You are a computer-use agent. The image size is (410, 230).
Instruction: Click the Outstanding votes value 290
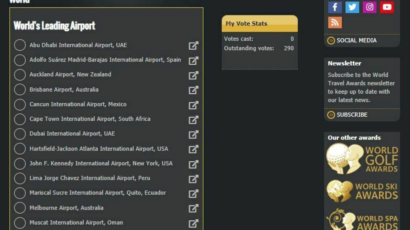289,48
